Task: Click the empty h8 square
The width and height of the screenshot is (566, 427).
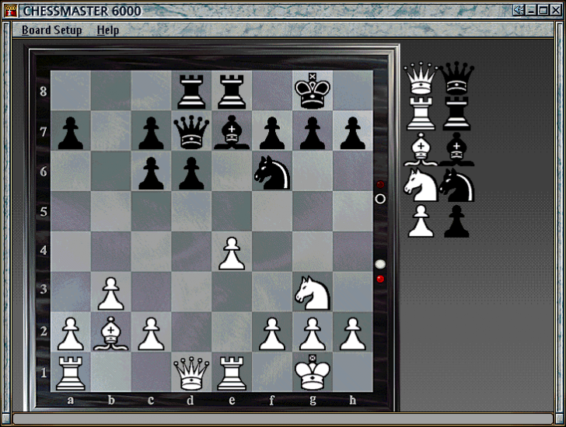Action: pyautogui.click(x=353, y=90)
